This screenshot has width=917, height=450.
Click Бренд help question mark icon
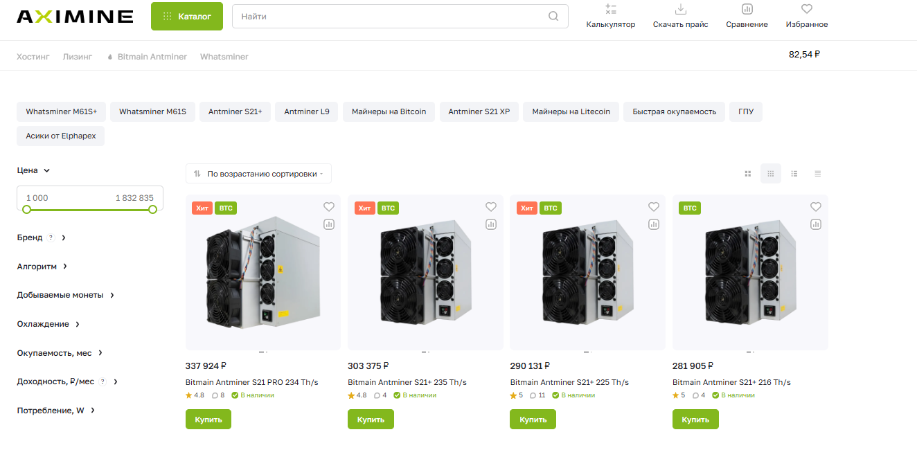click(51, 237)
